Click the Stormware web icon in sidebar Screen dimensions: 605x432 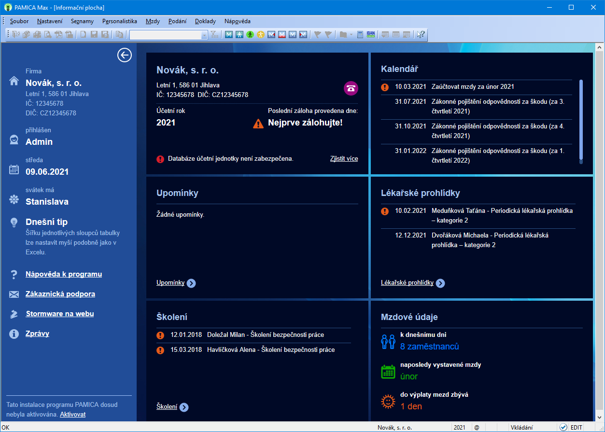click(14, 314)
